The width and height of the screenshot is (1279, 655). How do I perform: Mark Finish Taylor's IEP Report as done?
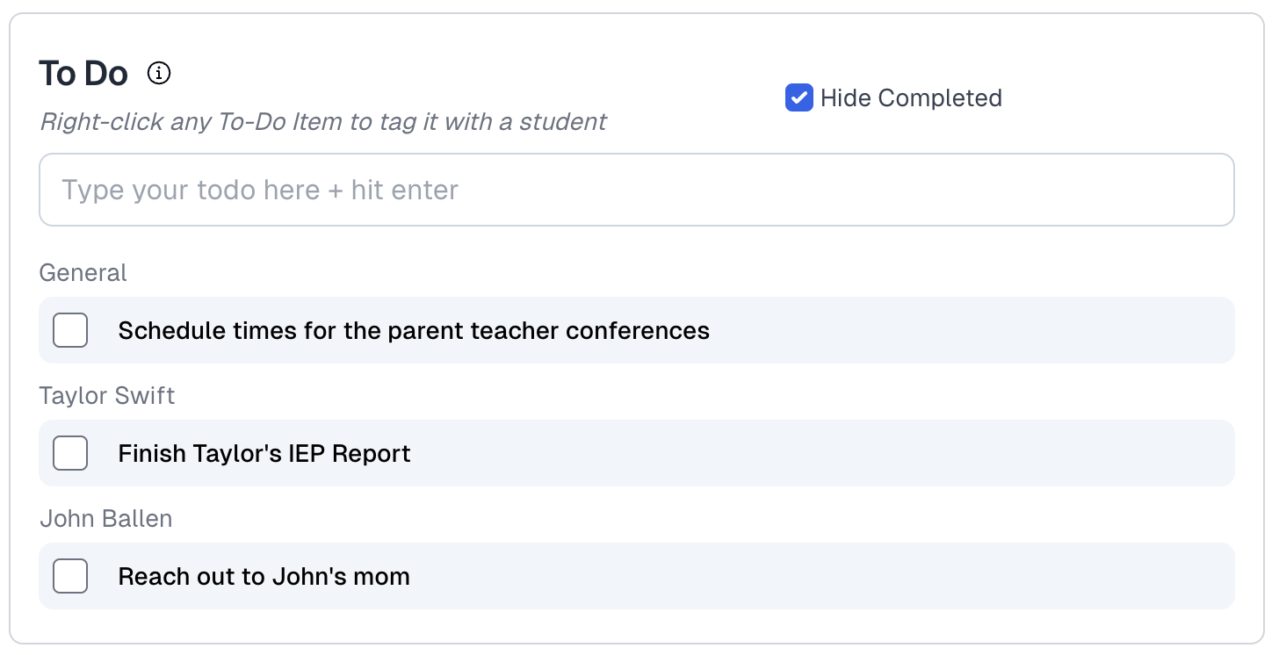[x=70, y=454]
